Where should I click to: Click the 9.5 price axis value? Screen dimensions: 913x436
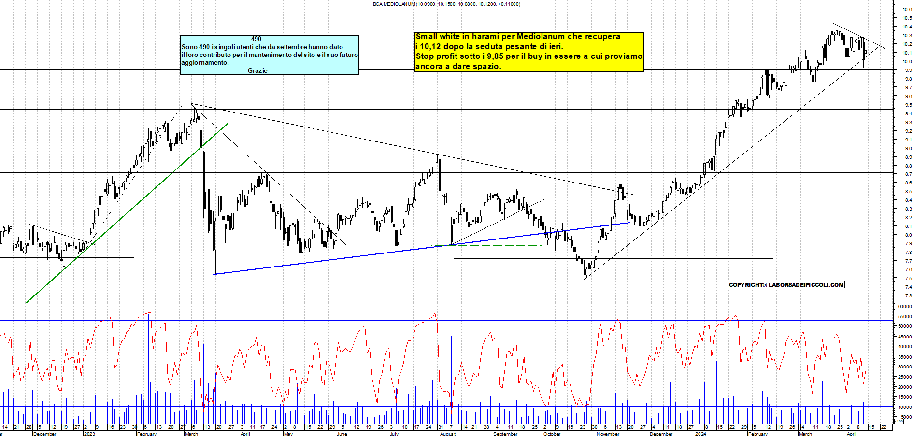(x=908, y=105)
